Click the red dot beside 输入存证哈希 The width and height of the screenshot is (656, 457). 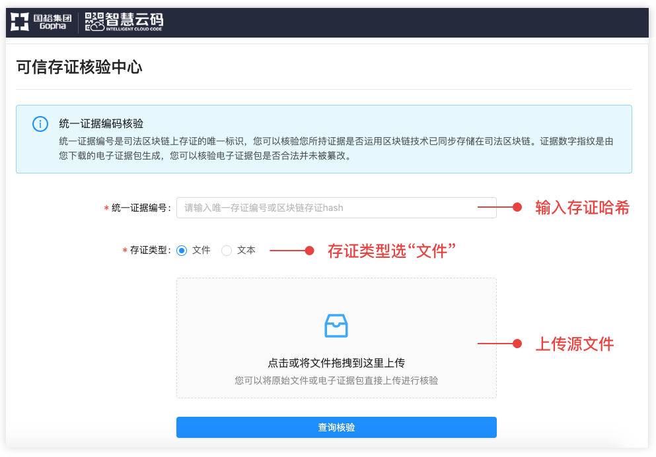coord(518,208)
